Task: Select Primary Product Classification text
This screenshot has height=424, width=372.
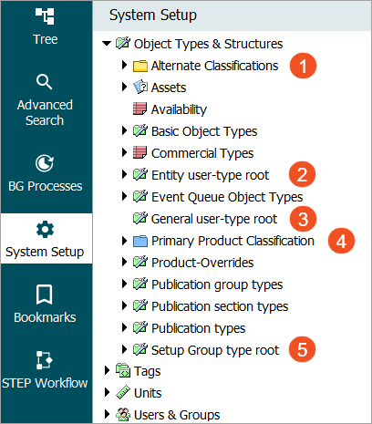Action: 232,241
